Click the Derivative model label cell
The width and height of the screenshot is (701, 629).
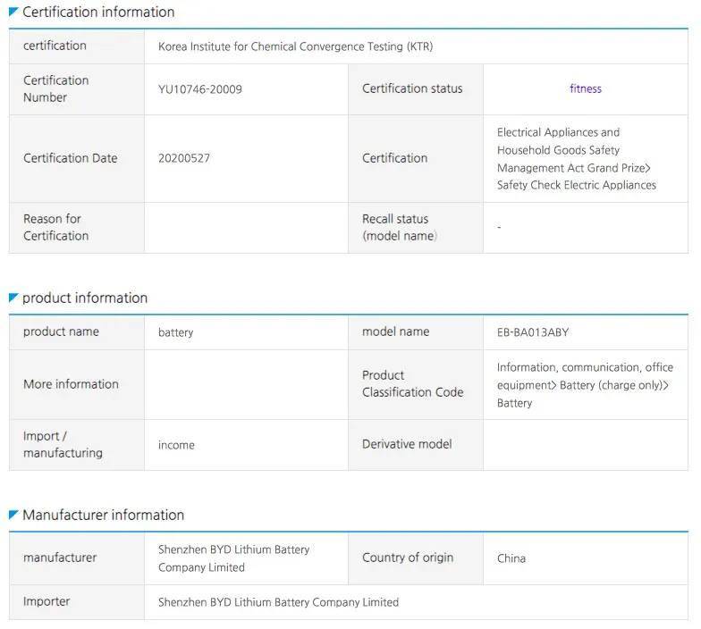[x=416, y=445]
